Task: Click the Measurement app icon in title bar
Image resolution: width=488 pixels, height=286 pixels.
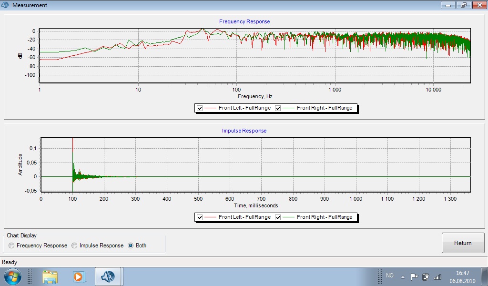Action: (6, 5)
